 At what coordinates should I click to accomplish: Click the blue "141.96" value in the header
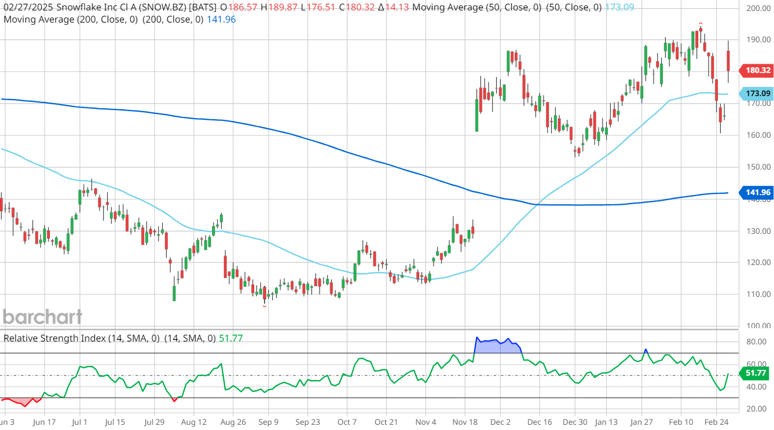[221, 20]
